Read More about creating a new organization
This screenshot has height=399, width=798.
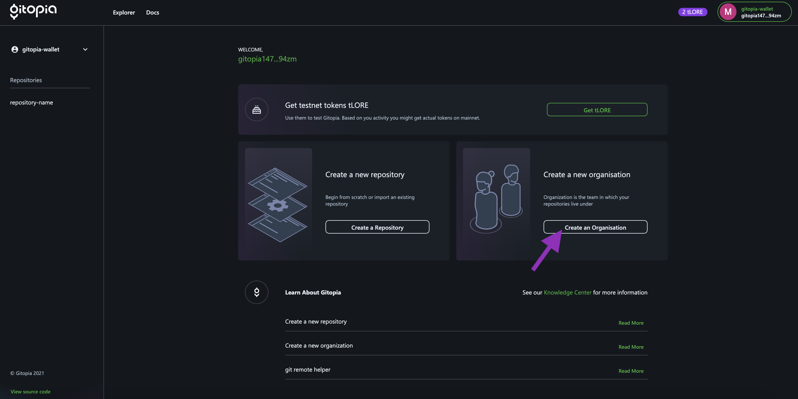pyautogui.click(x=631, y=347)
